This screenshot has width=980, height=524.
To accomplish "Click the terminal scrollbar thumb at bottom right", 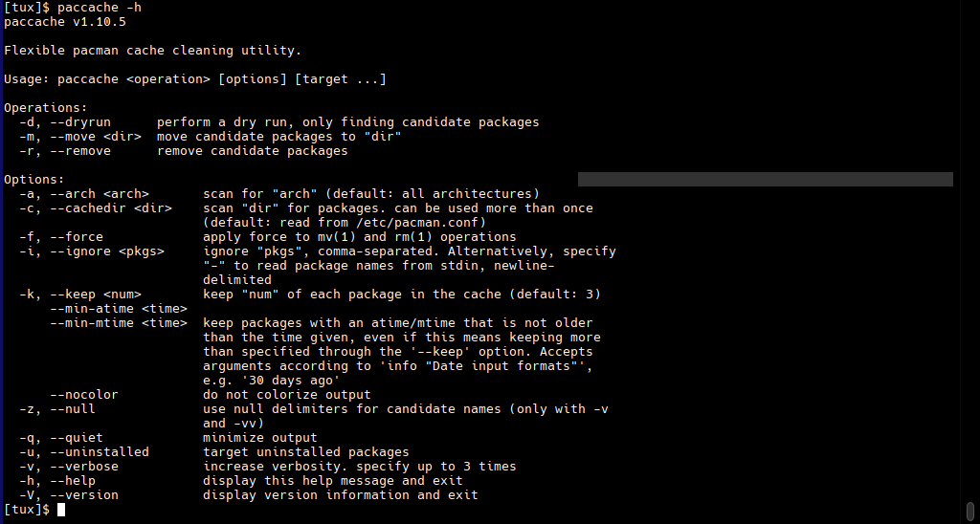I will [970, 510].
